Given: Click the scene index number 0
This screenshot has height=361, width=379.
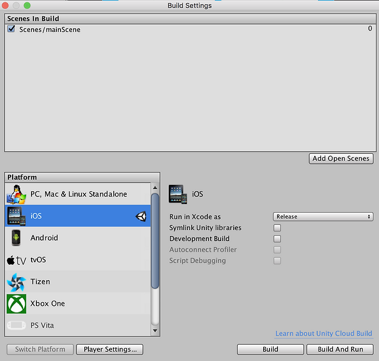Looking at the screenshot, I should (x=370, y=28).
